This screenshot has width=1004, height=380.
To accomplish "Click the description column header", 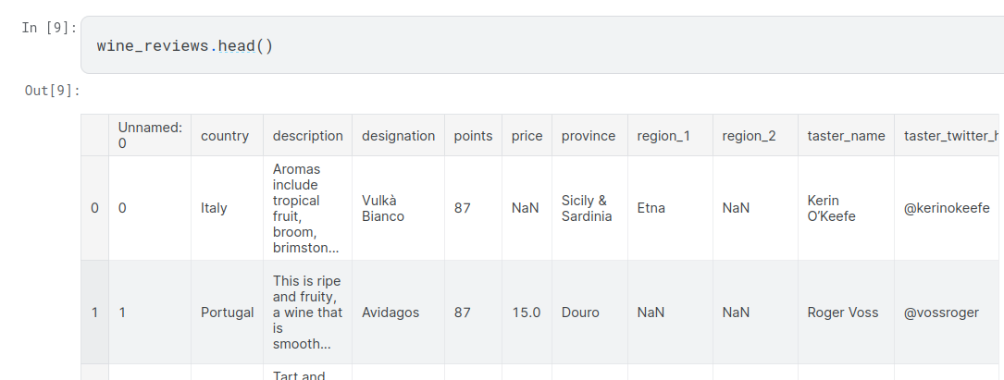I will pos(307,136).
